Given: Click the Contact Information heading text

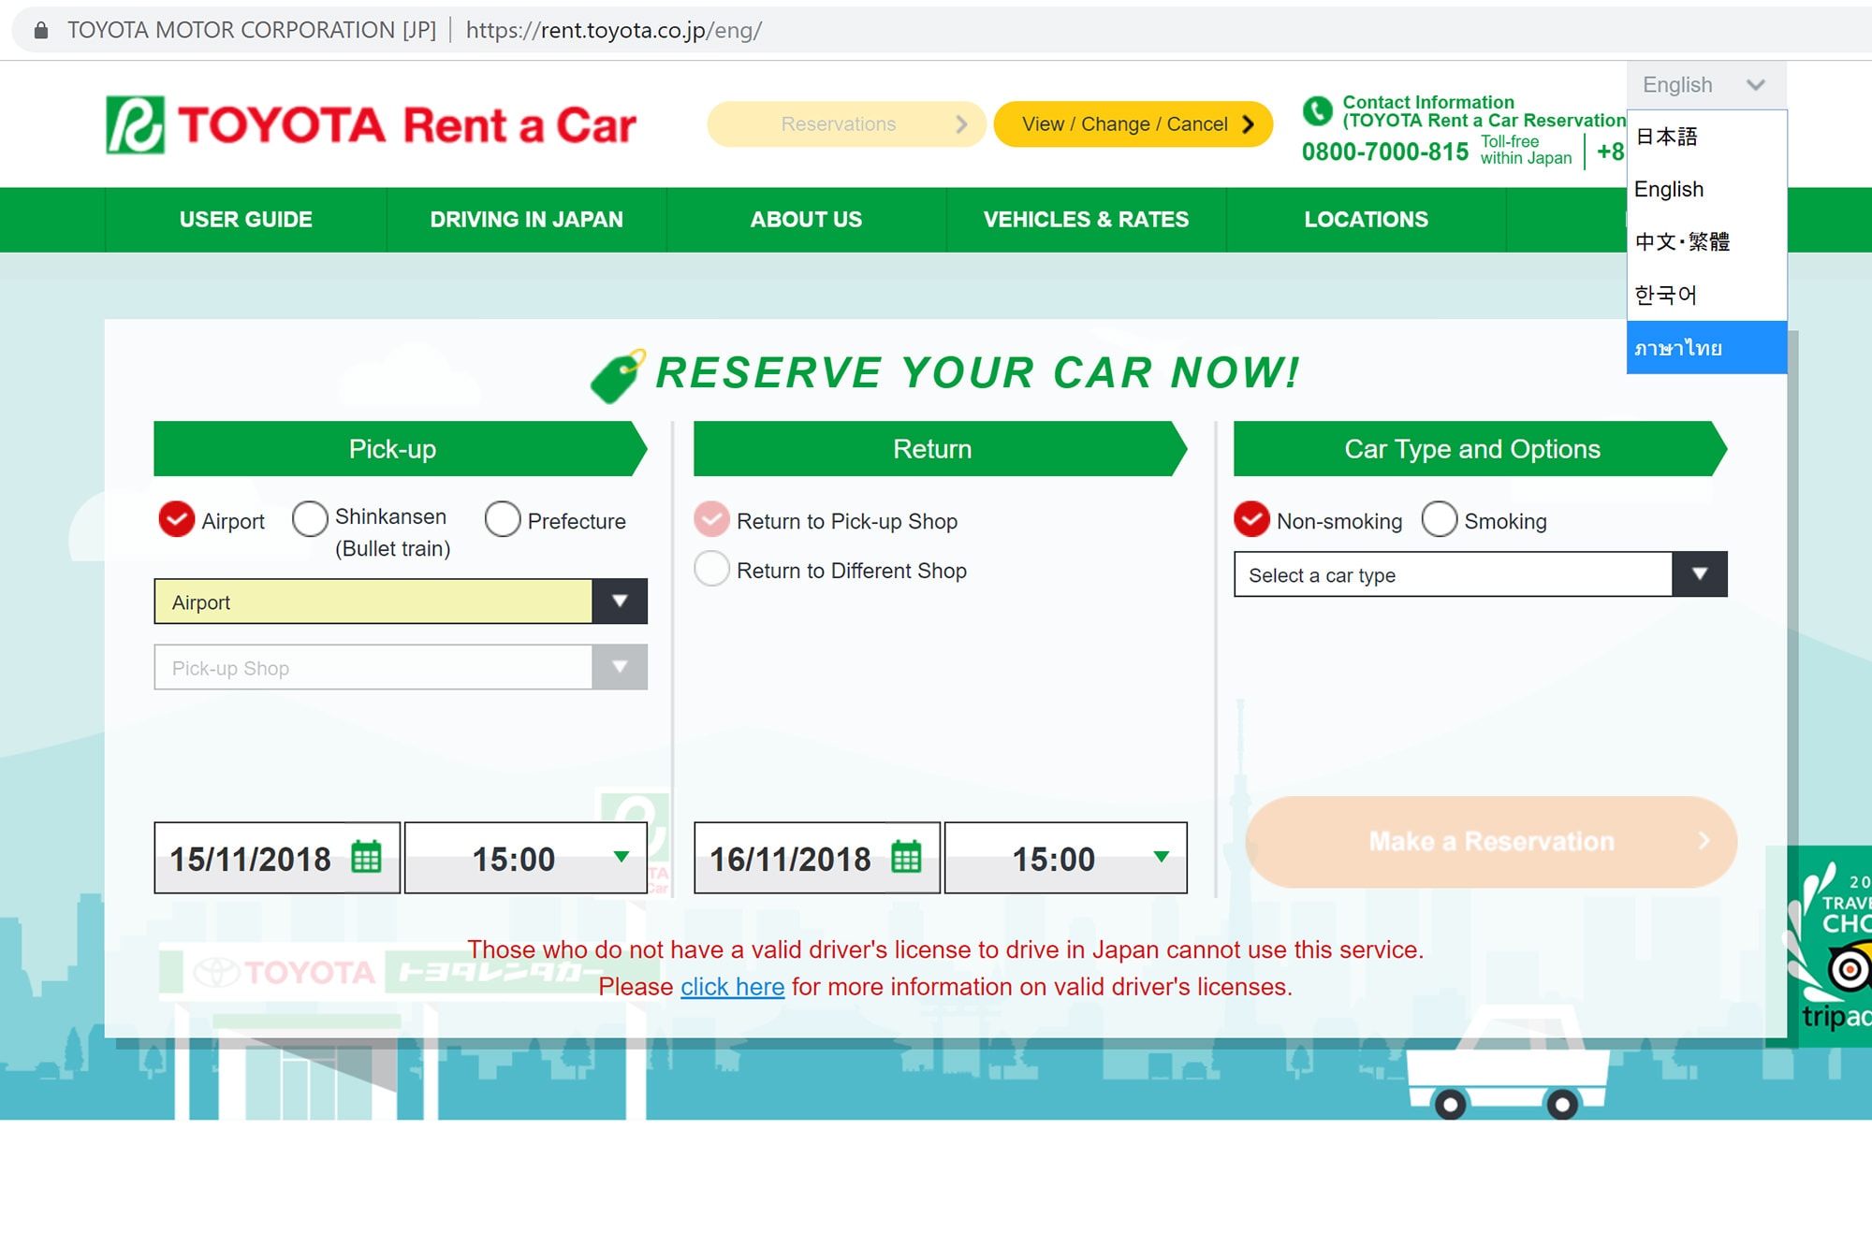Looking at the screenshot, I should click(1428, 102).
